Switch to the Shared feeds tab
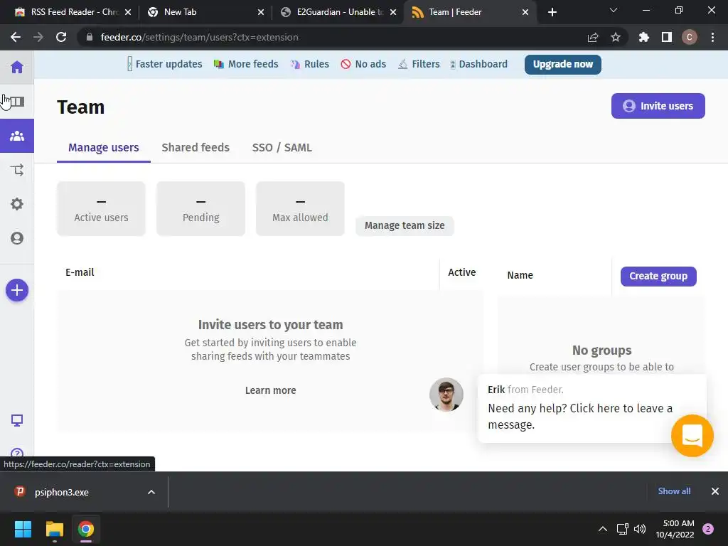The height and width of the screenshot is (546, 728). coord(196,148)
